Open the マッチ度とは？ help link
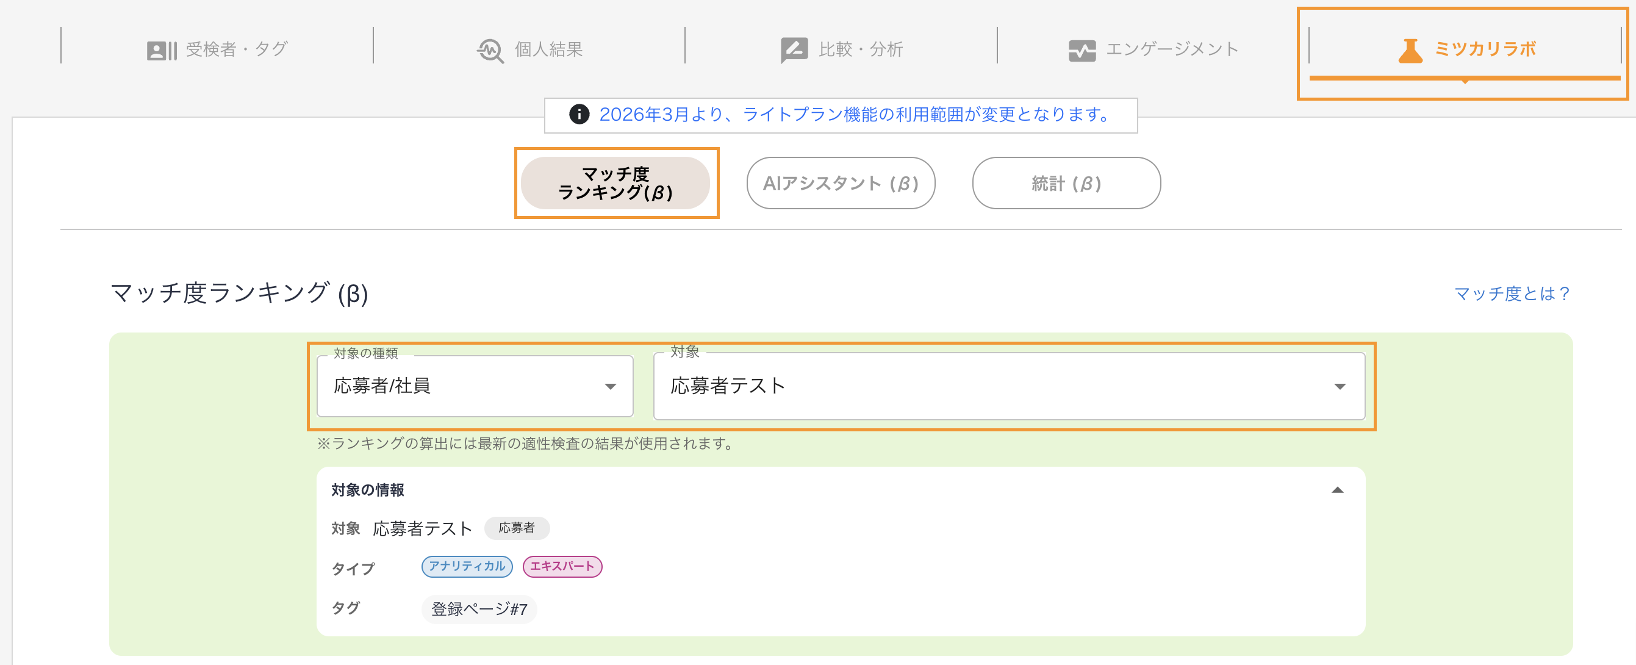1636x665 pixels. (1512, 293)
